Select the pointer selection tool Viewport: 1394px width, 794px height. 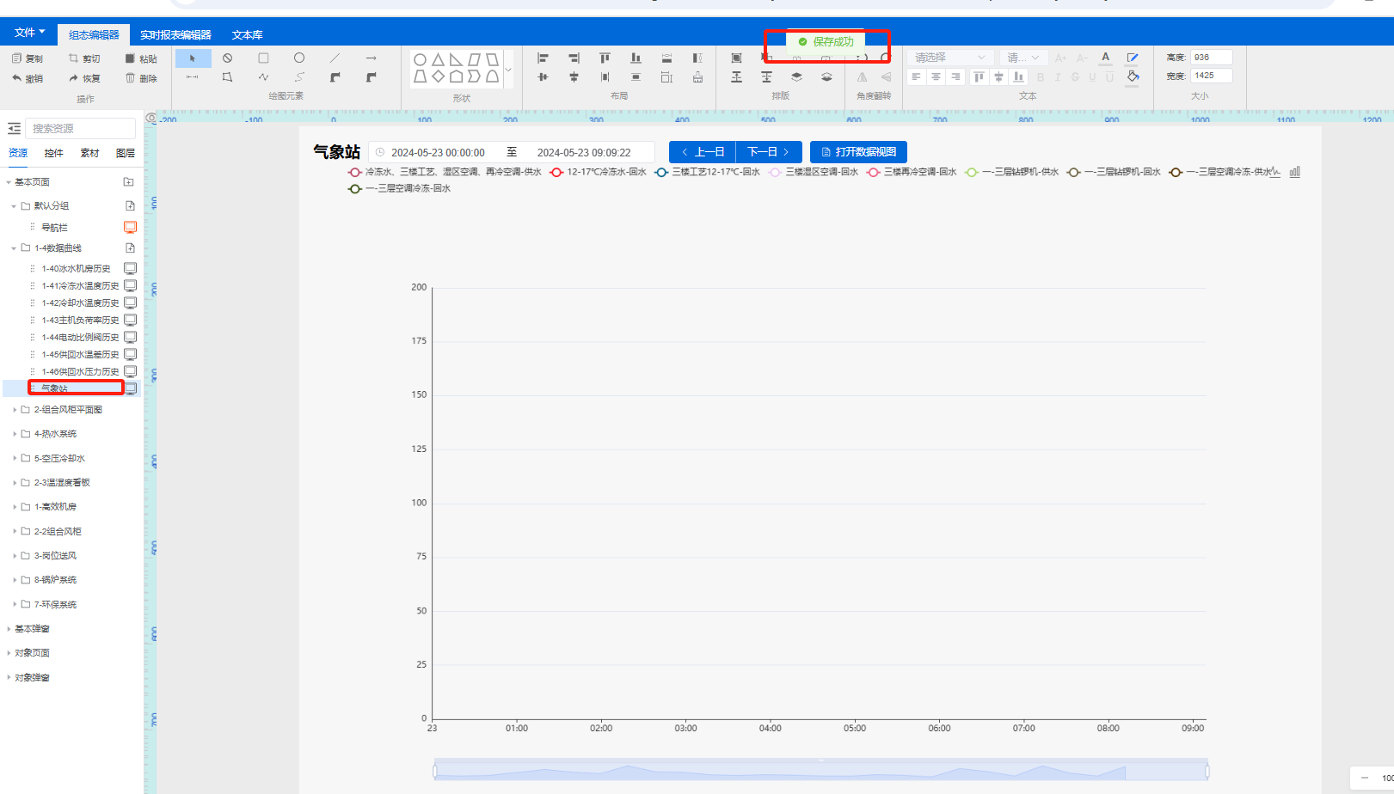pos(193,58)
